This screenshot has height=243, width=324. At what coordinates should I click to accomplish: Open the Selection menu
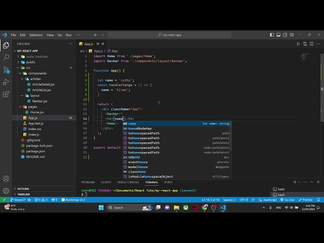point(36,35)
